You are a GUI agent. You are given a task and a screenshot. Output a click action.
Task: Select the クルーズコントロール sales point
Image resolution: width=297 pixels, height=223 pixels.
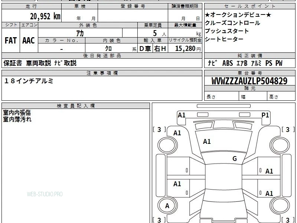pos(232,23)
